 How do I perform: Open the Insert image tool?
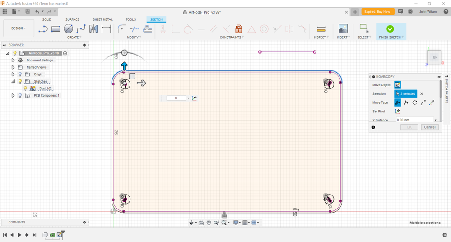(343, 29)
